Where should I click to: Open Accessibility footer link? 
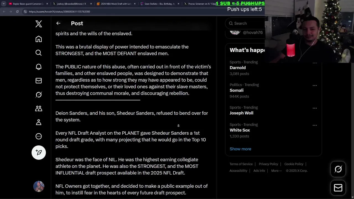[x=238, y=171]
